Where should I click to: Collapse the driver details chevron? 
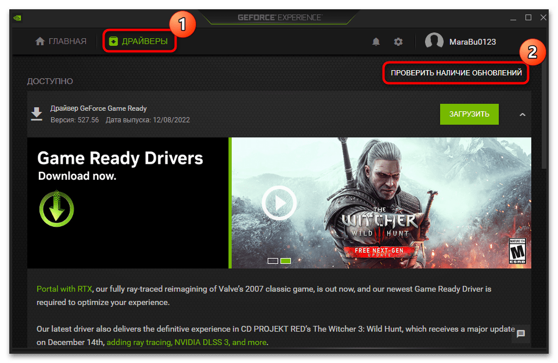522,115
